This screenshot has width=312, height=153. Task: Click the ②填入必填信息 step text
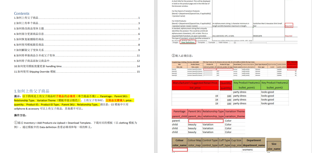[182, 56]
